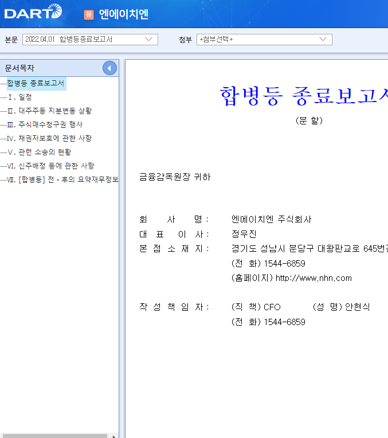Image resolution: width=388 pixels, height=438 pixels.
Task: Click the http://www.nhn.com homepage text
Action: [313, 278]
